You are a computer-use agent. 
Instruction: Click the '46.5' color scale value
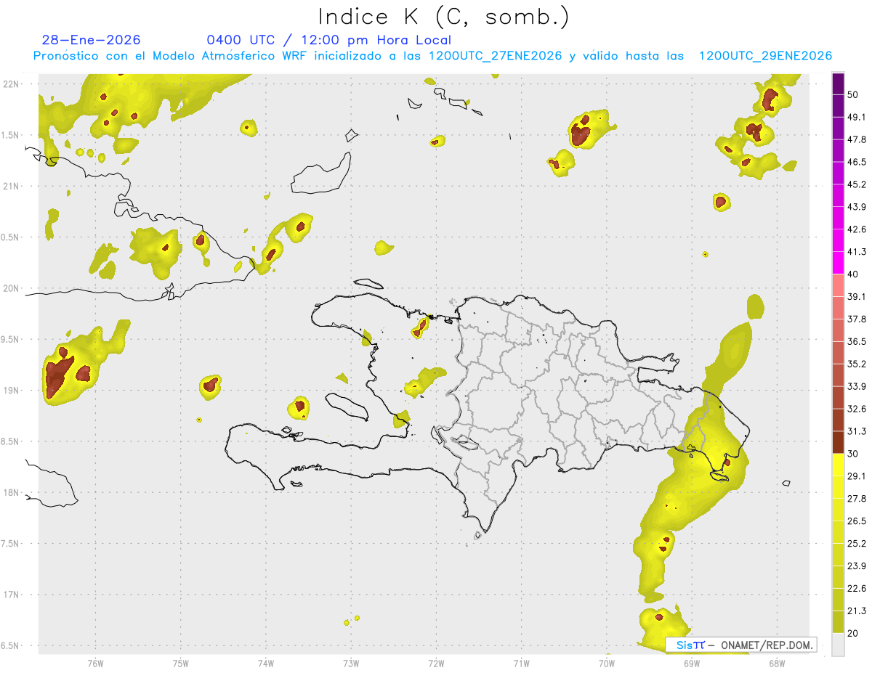[x=856, y=162]
